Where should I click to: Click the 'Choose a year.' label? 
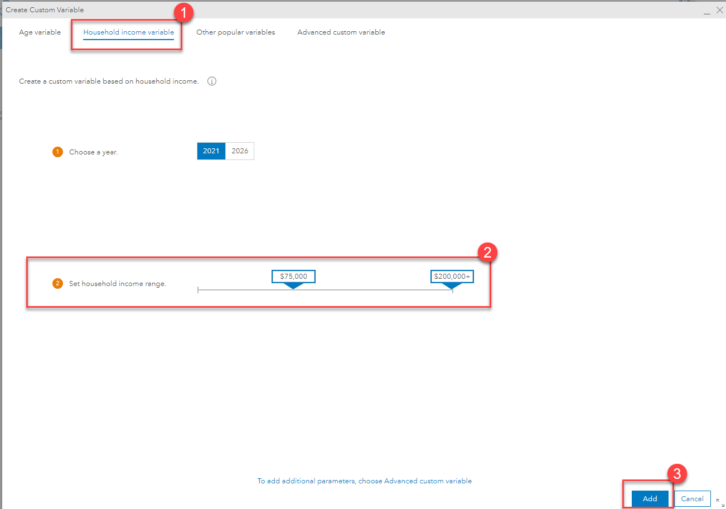click(x=93, y=152)
